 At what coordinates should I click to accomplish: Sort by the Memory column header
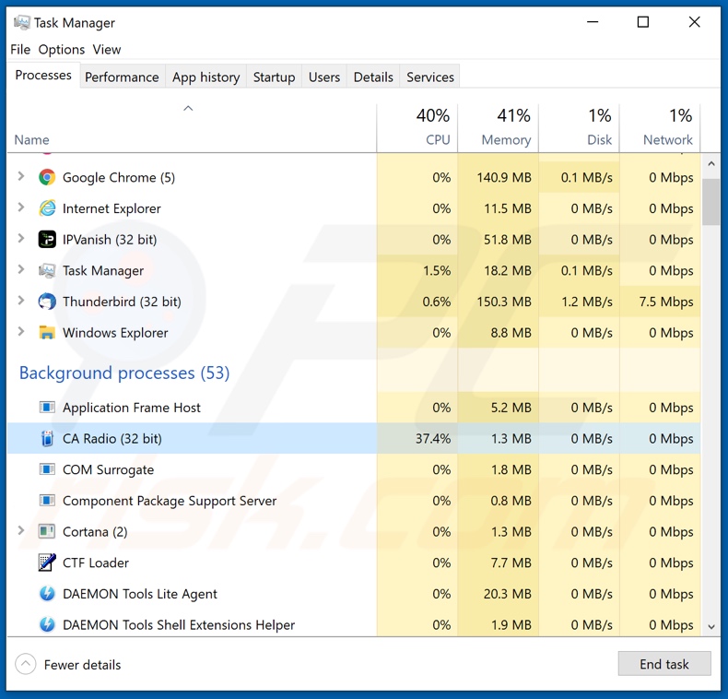click(498, 128)
